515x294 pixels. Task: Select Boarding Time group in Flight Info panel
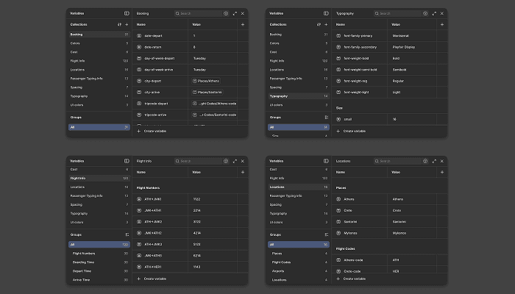click(x=99, y=262)
